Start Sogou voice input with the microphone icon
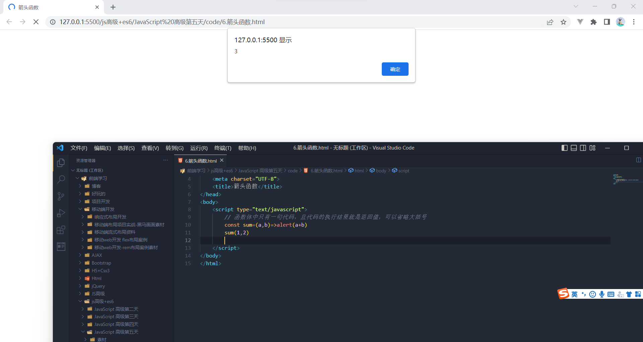This screenshot has width=643, height=342. coord(602,294)
